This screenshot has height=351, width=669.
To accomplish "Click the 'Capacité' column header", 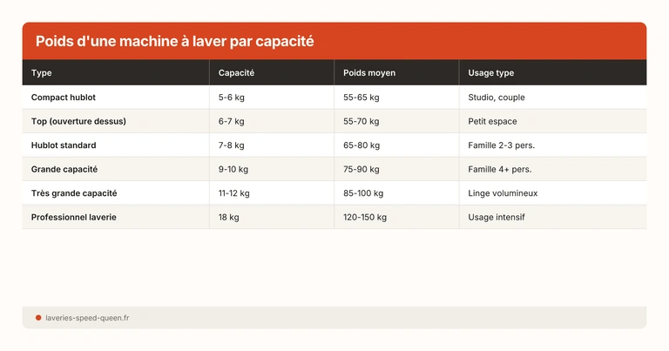I will tap(236, 73).
